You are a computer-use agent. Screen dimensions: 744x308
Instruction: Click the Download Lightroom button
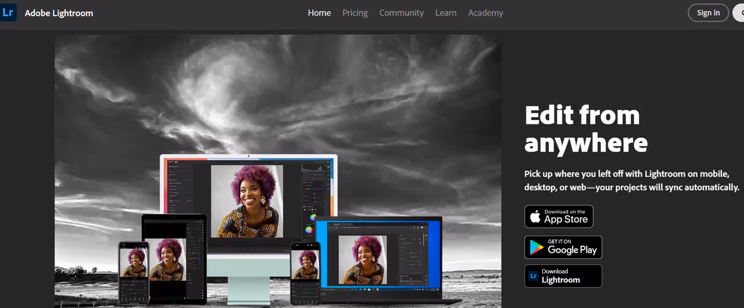point(563,276)
